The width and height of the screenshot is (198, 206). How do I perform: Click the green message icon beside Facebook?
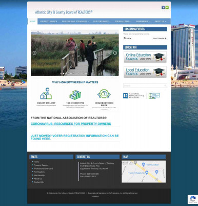pos(167,7)
